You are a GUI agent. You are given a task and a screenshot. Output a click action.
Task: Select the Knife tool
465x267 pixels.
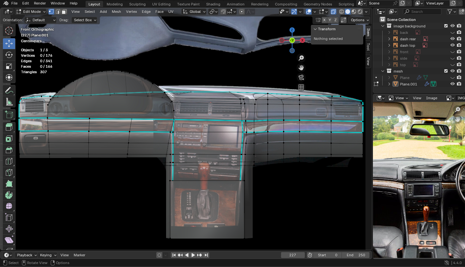click(x=9, y=173)
